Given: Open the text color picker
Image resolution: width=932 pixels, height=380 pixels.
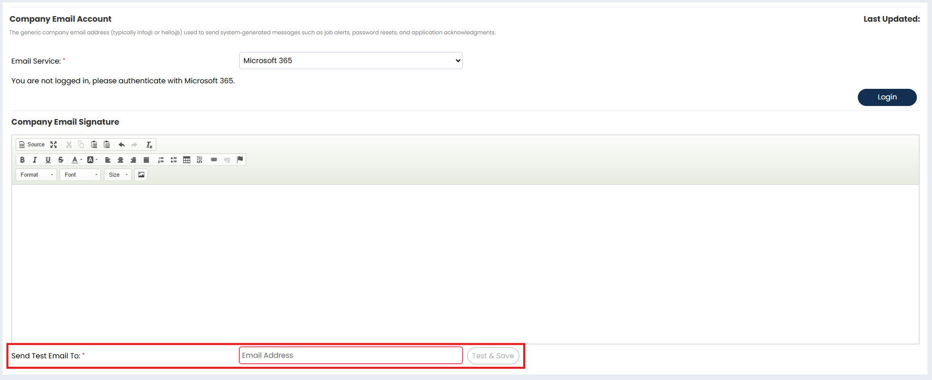Looking at the screenshot, I should click(x=77, y=159).
